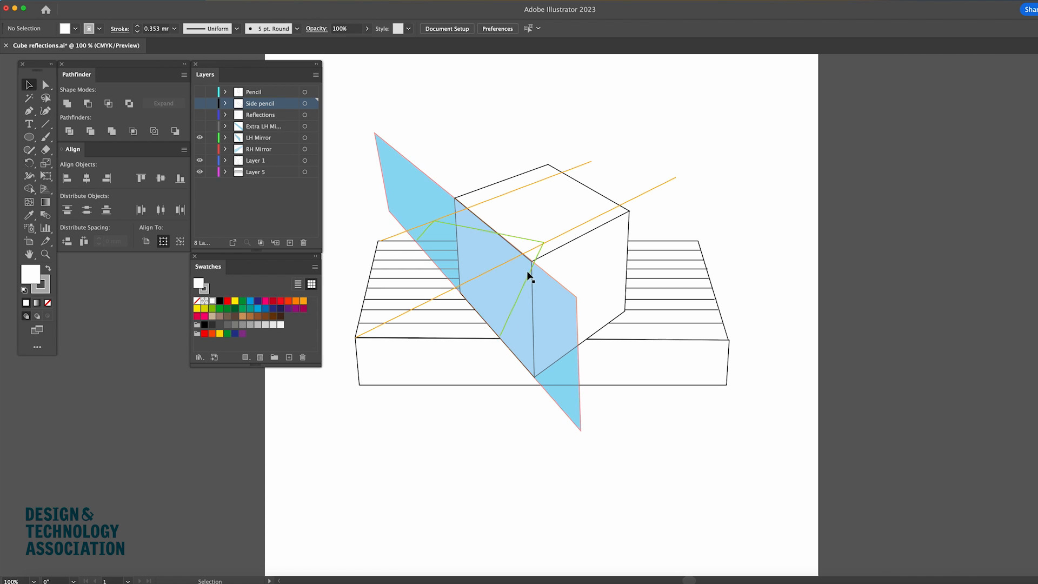Click the Home icon
1038x584 pixels.
click(x=46, y=10)
